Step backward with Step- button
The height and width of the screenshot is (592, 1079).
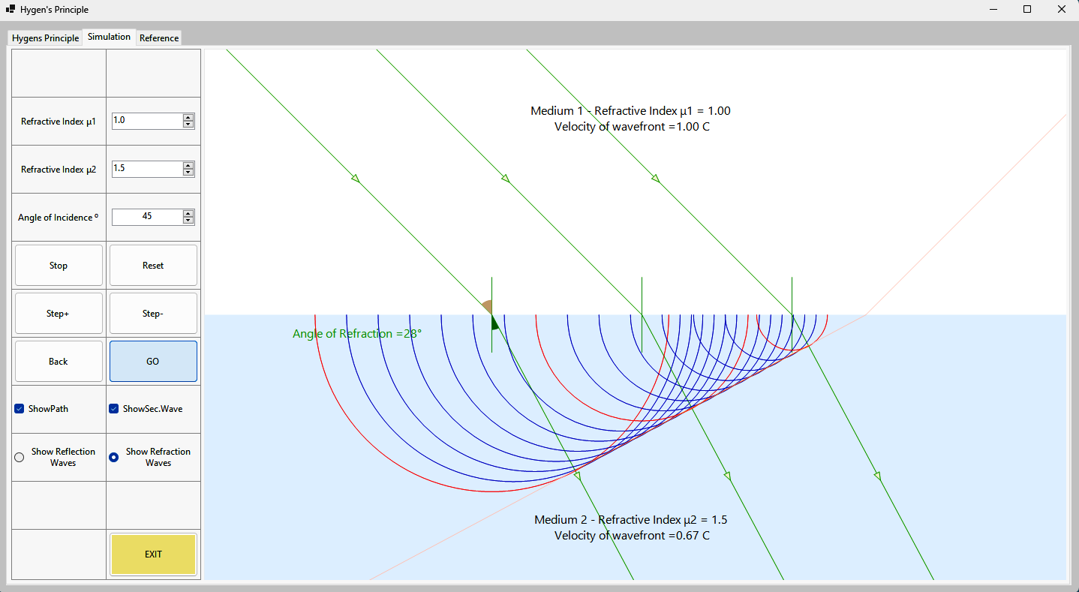point(153,313)
